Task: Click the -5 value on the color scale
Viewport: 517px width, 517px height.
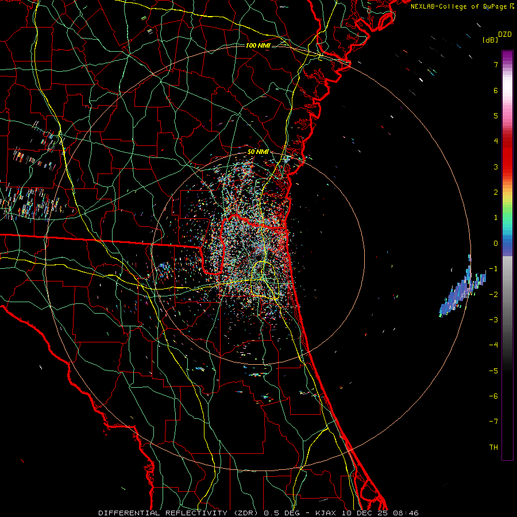Action: tap(493, 371)
